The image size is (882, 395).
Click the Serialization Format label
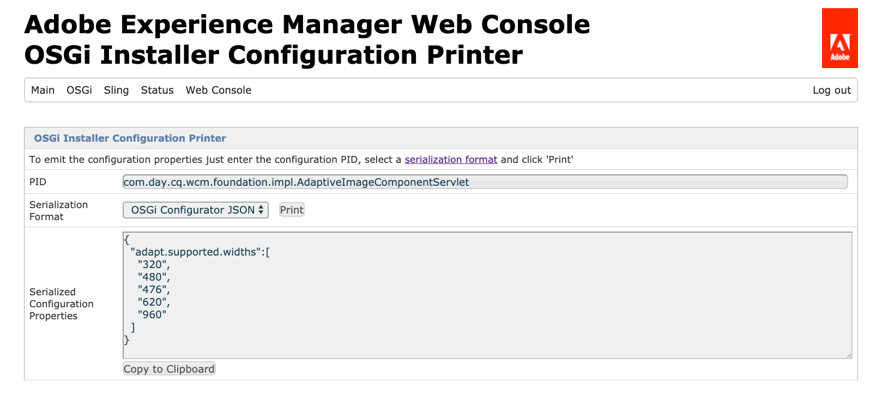(x=58, y=211)
